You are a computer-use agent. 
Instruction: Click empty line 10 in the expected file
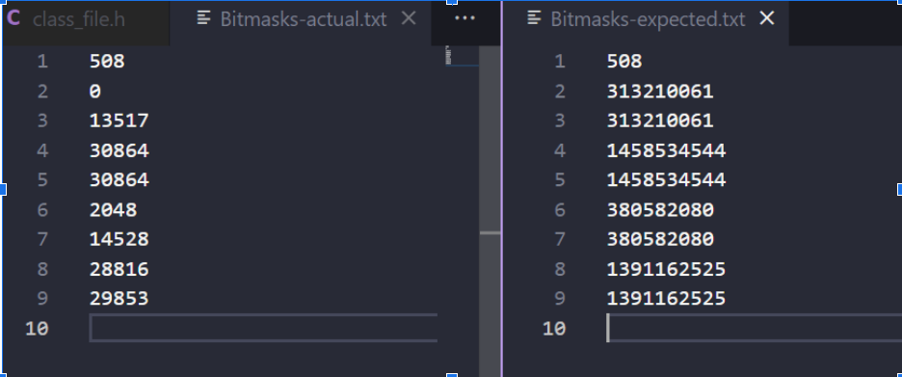point(754,328)
